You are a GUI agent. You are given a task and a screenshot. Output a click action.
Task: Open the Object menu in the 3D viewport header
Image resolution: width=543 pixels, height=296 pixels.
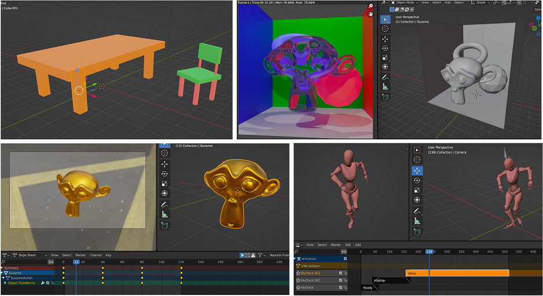coord(459,2)
